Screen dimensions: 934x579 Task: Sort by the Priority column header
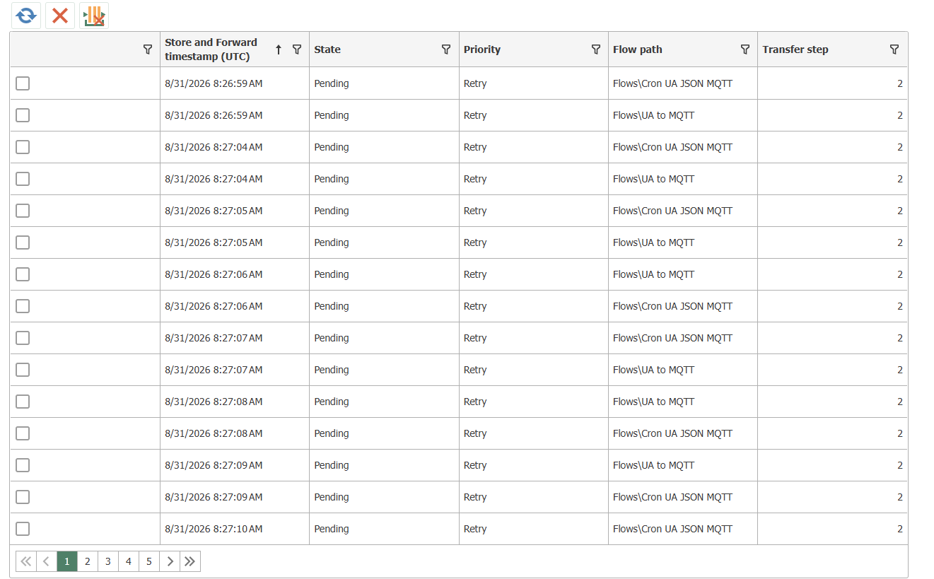482,49
